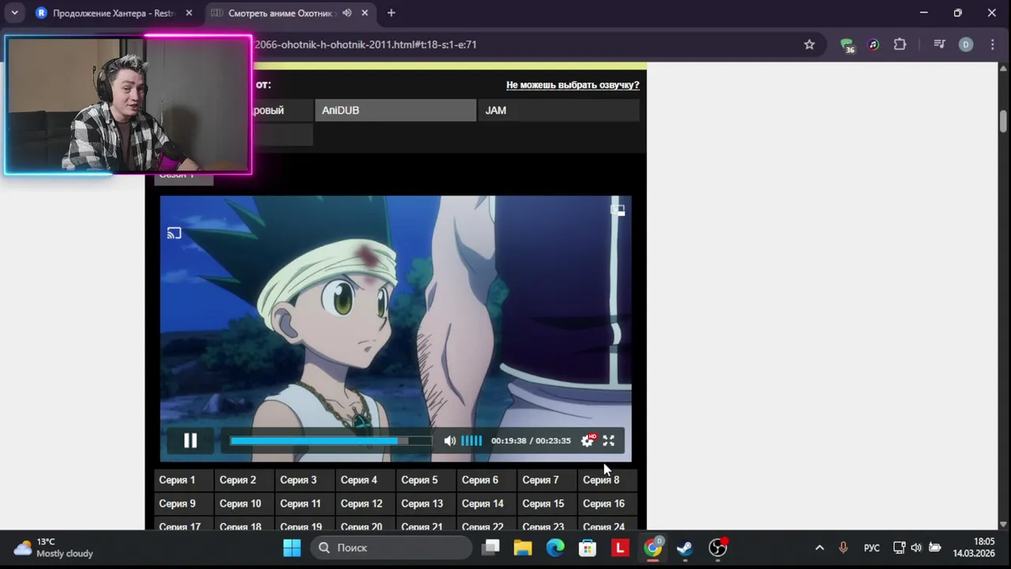Viewport: 1011px width, 569px height.
Task: Open the green extension with 36 badge
Action: point(847,45)
